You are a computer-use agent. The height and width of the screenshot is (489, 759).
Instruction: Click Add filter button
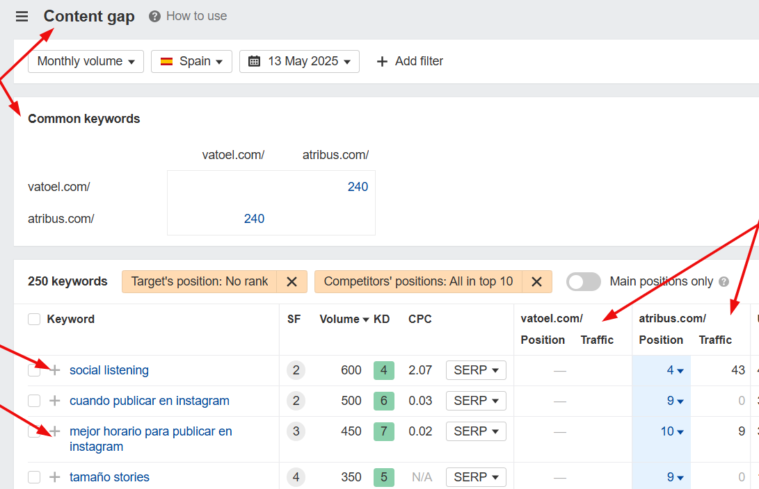click(410, 61)
